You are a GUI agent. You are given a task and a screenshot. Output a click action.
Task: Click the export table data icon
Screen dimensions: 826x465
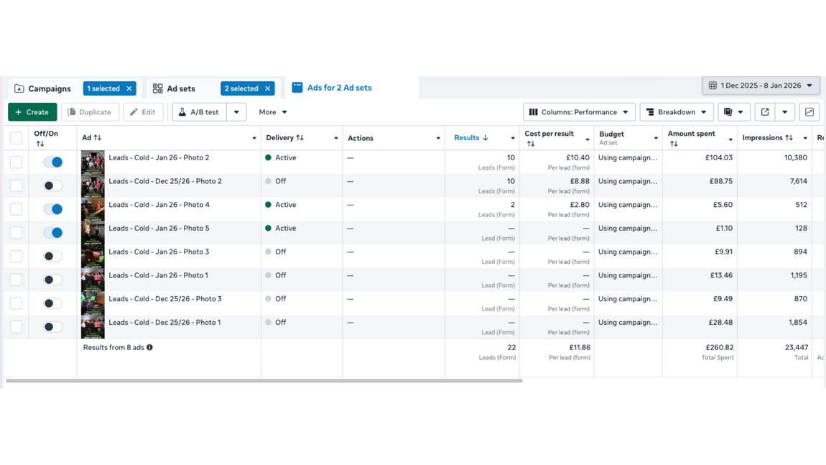coord(765,112)
